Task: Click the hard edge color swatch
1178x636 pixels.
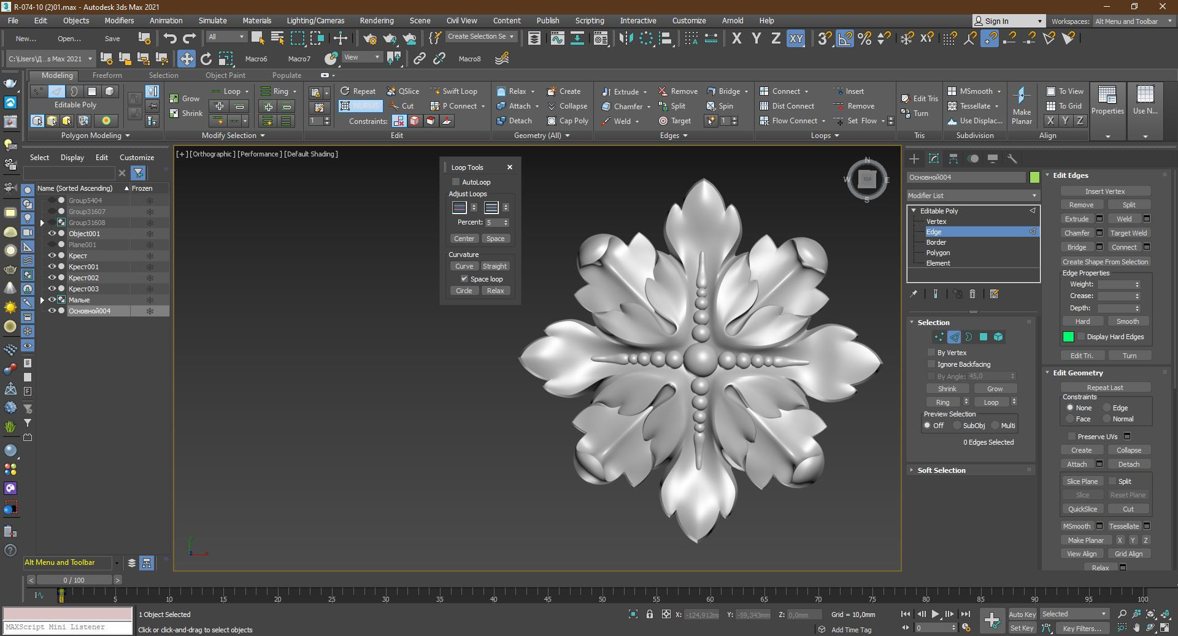Action: click(1068, 337)
